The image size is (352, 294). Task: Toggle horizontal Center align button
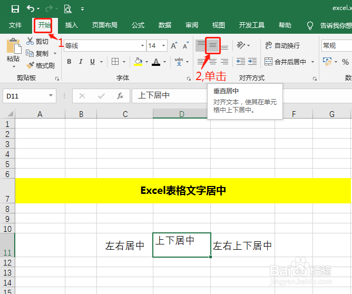(x=213, y=62)
